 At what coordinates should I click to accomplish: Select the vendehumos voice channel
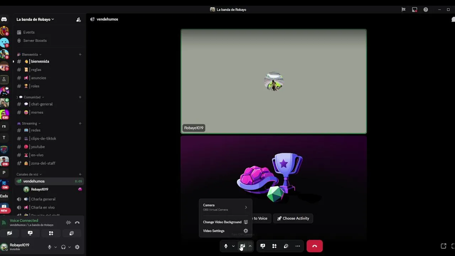coord(49,181)
